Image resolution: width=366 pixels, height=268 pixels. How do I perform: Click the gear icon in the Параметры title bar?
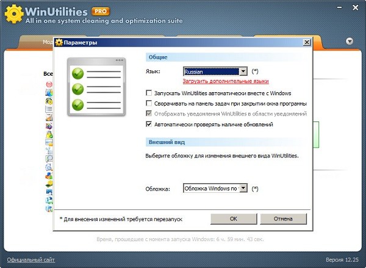click(59, 43)
